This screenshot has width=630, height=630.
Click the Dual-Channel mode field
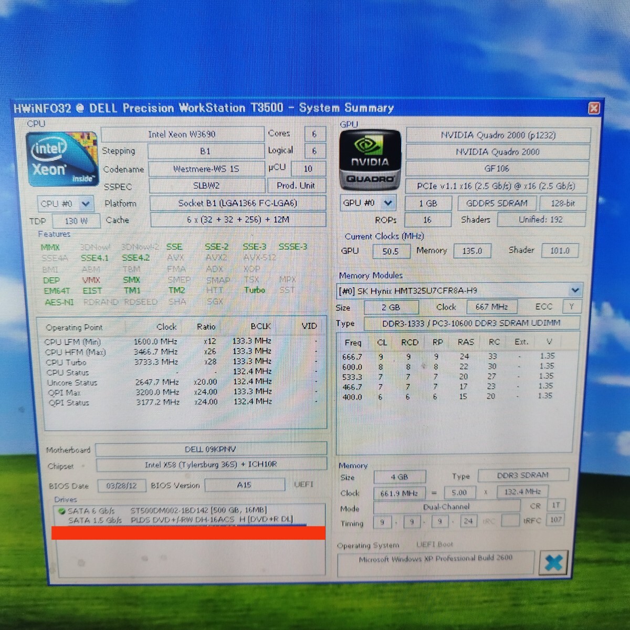pyautogui.click(x=446, y=507)
